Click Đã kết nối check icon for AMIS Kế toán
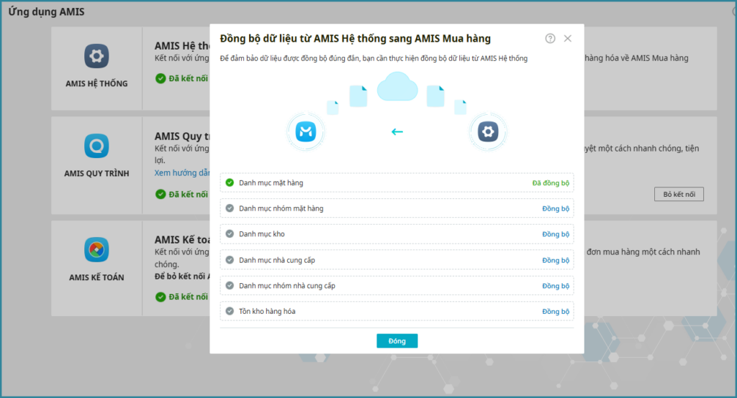The width and height of the screenshot is (737, 398). click(160, 297)
